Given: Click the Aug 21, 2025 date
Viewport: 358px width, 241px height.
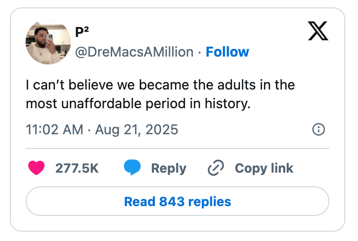Looking at the screenshot, I should (137, 130).
